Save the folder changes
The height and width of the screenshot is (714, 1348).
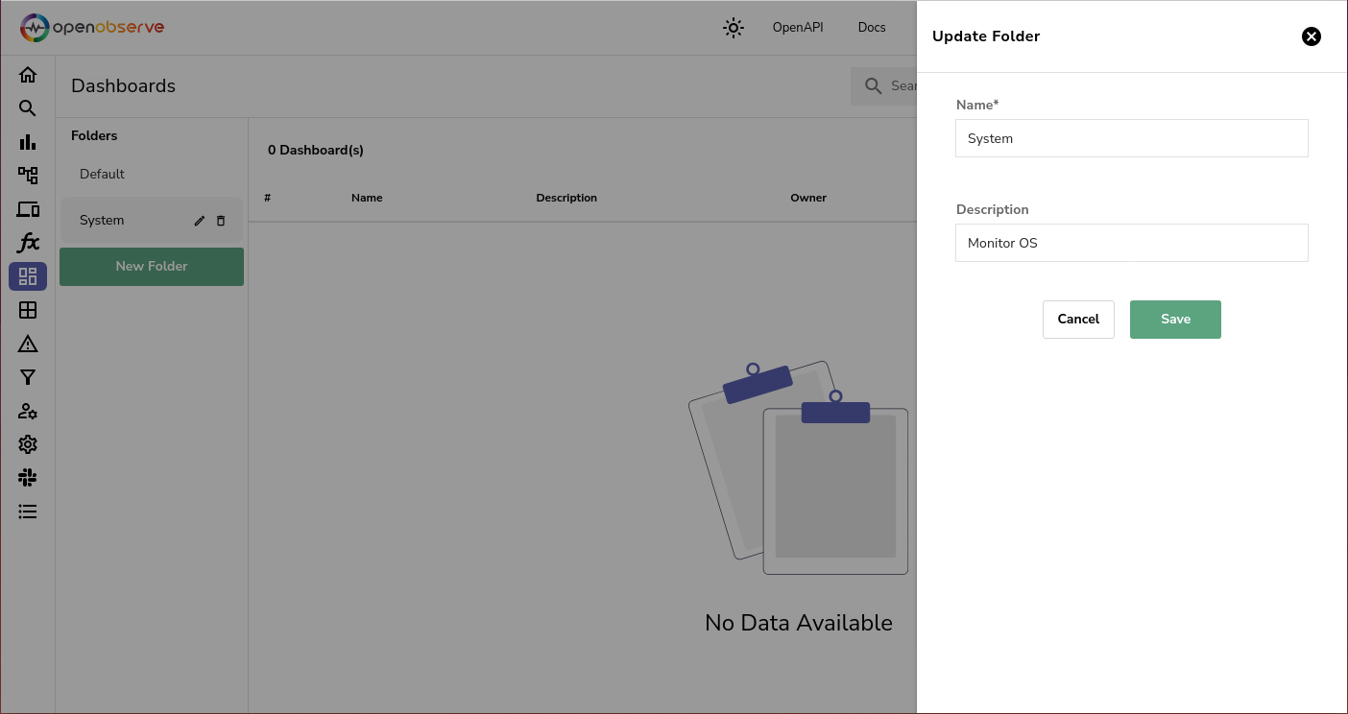(x=1175, y=320)
